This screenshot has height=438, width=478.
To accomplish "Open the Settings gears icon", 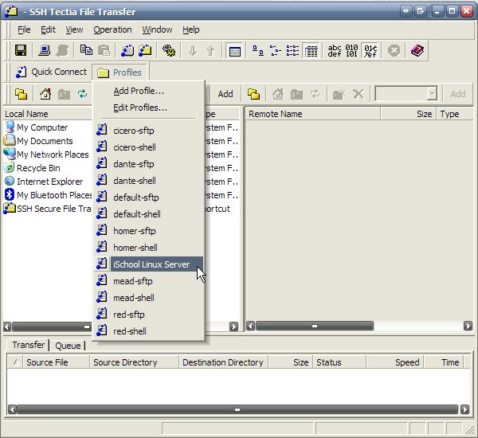I will coord(169,50).
